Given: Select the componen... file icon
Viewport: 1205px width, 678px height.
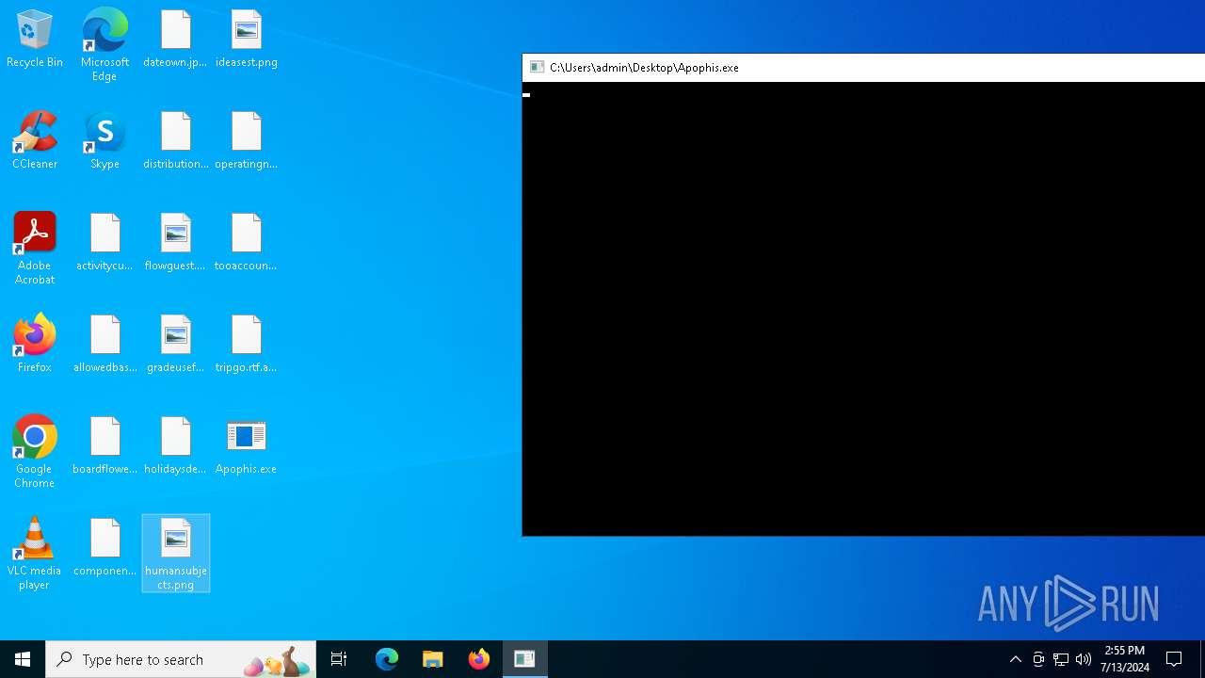Looking at the screenshot, I should click(104, 548).
